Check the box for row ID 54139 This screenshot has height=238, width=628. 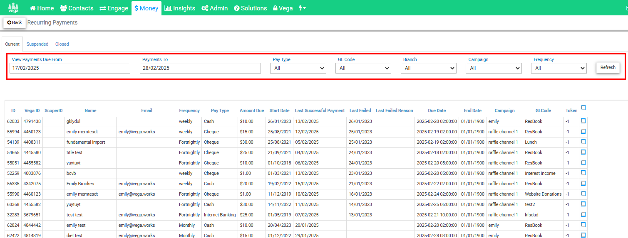click(583, 142)
